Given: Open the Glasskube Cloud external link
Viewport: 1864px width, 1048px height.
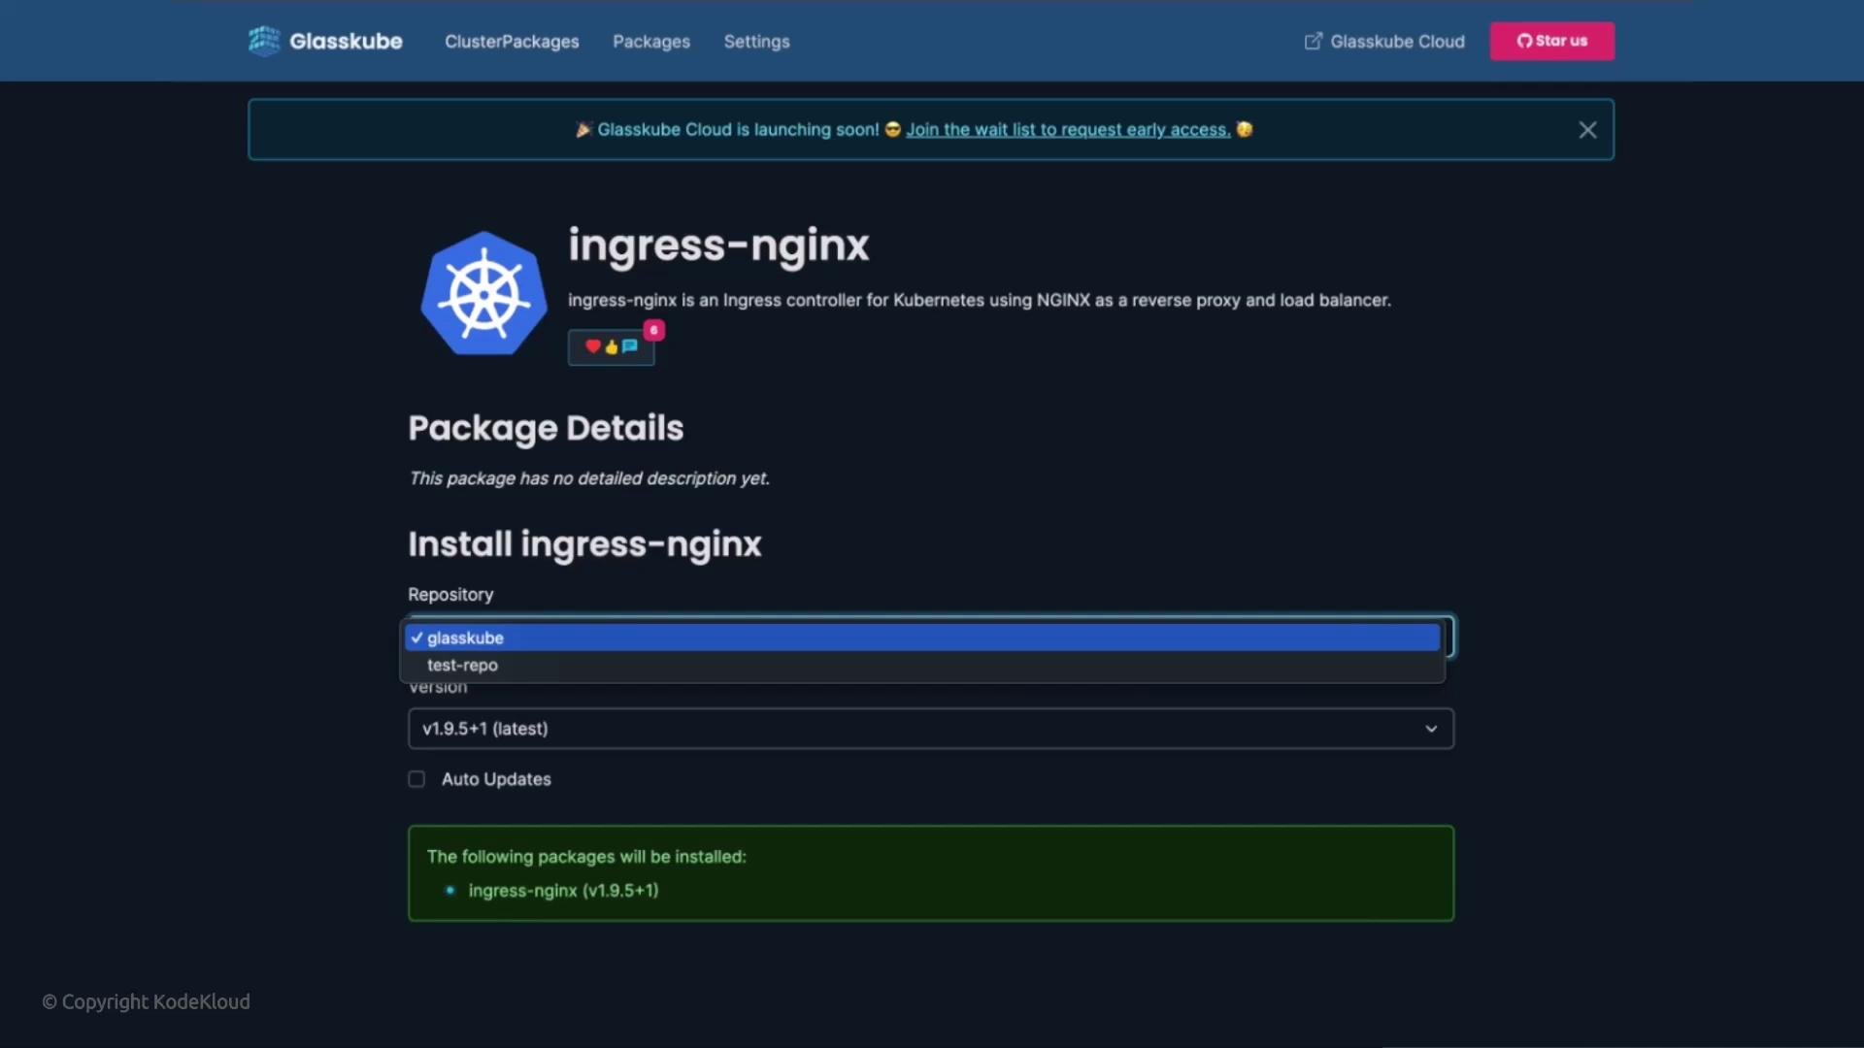Looking at the screenshot, I should tap(1384, 42).
